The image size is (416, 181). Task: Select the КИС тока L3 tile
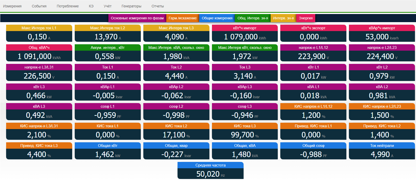[x=245, y=131]
